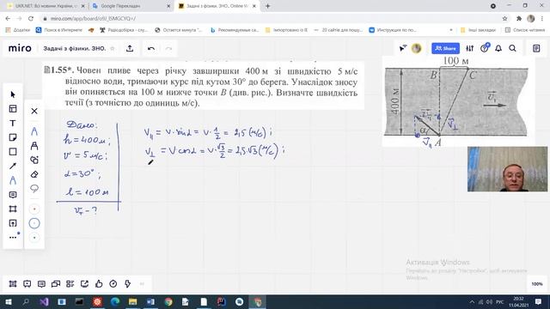Redo the undone action
The image size is (550, 309).
point(168,48)
